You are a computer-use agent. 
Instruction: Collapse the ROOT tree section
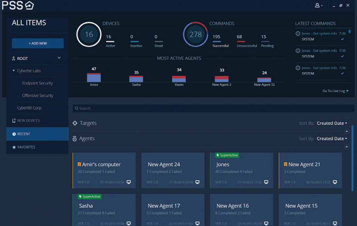point(58,57)
